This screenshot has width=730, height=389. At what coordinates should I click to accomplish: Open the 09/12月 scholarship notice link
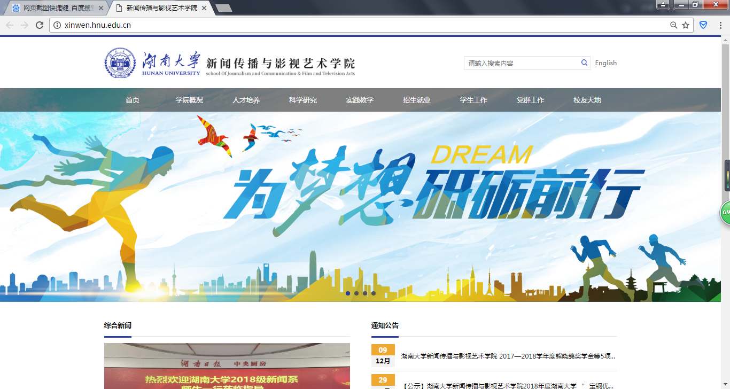click(508, 356)
